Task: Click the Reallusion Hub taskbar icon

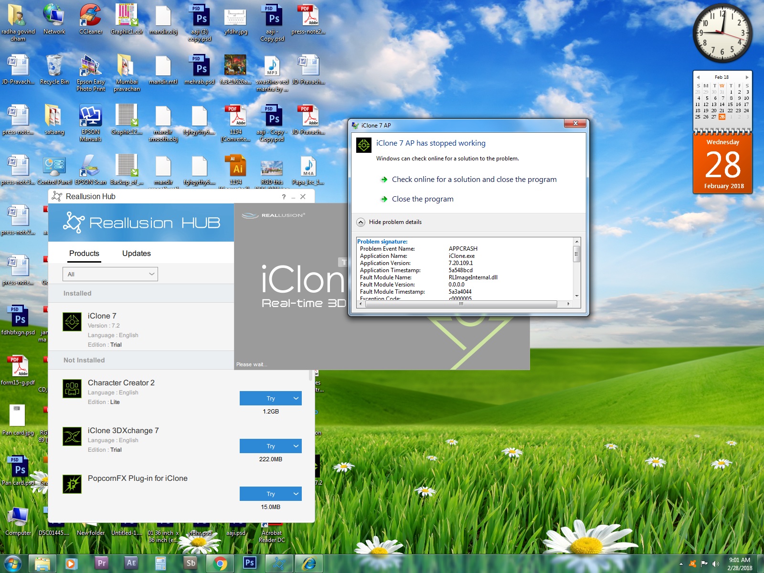Action: click(279, 563)
